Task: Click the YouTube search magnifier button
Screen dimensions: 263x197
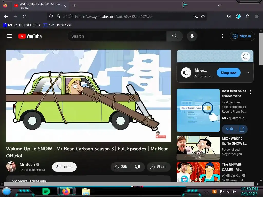Action: pos(175,36)
